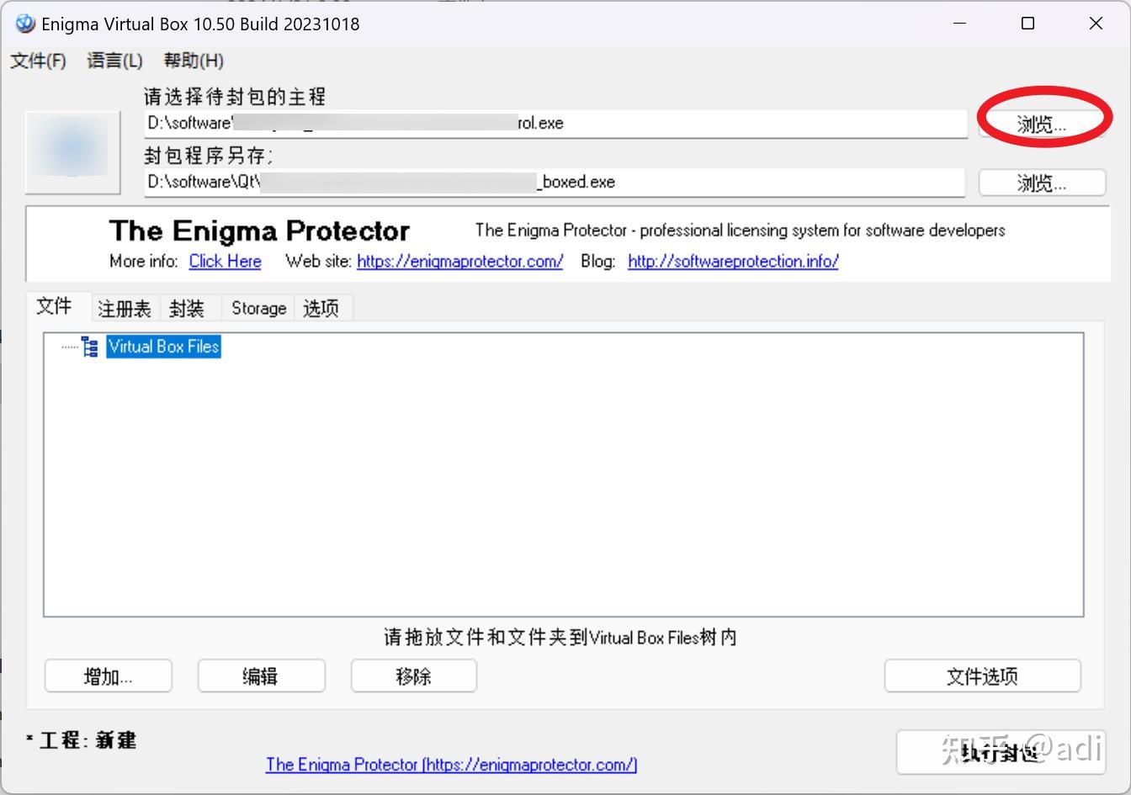This screenshot has width=1131, height=795.
Task: Switch to the 选项 tab
Action: [x=321, y=308]
